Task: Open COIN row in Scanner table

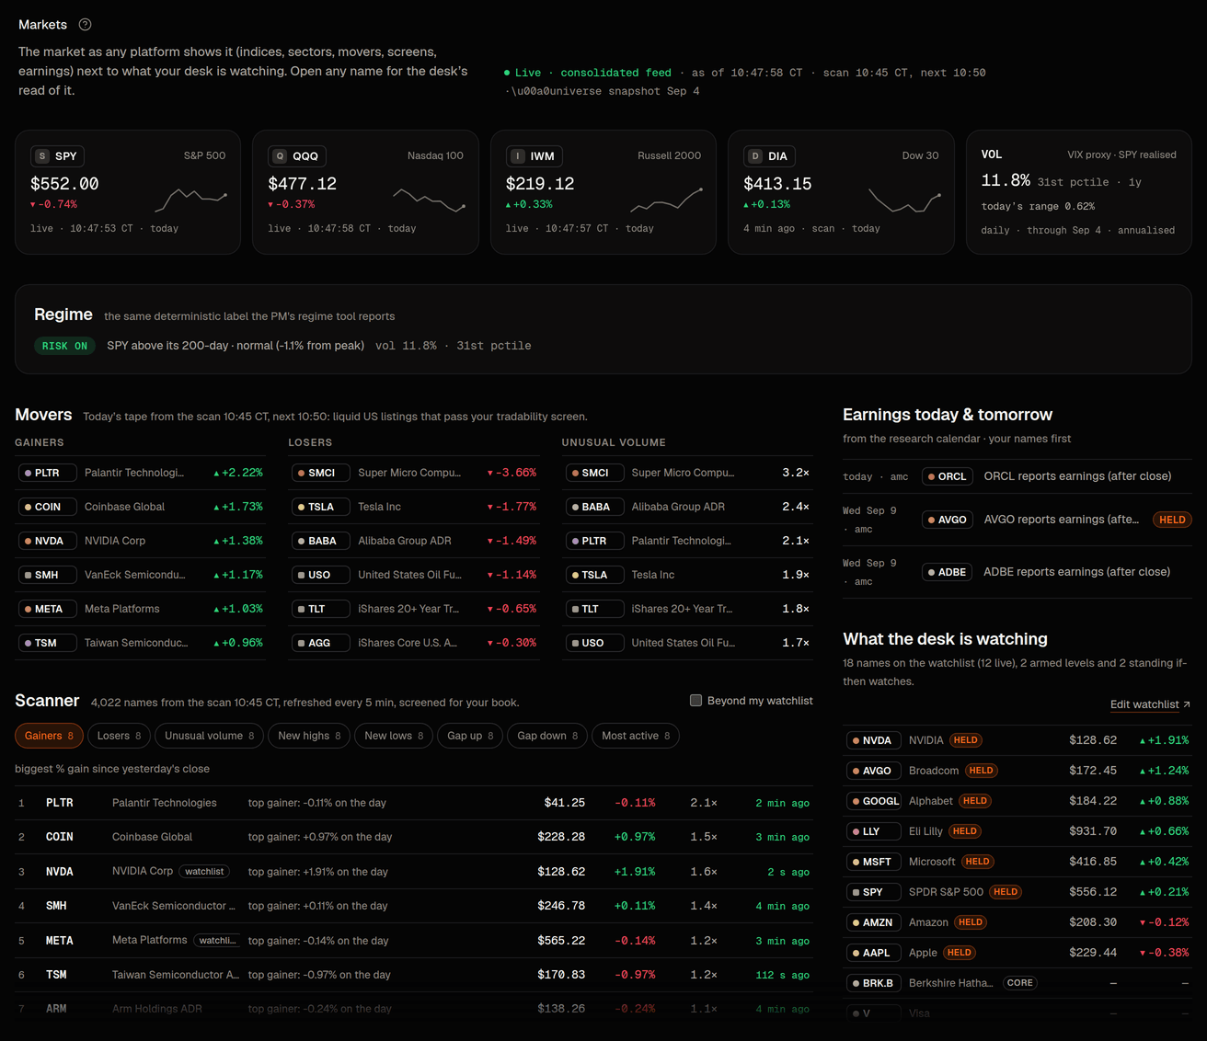Action: pos(414,837)
